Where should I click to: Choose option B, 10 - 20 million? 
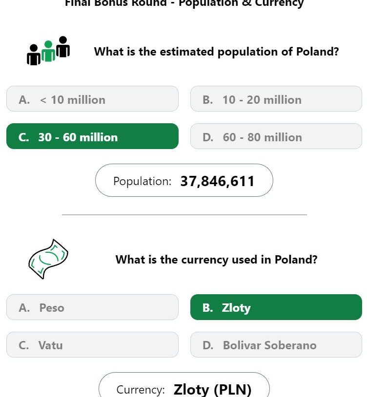tap(276, 99)
